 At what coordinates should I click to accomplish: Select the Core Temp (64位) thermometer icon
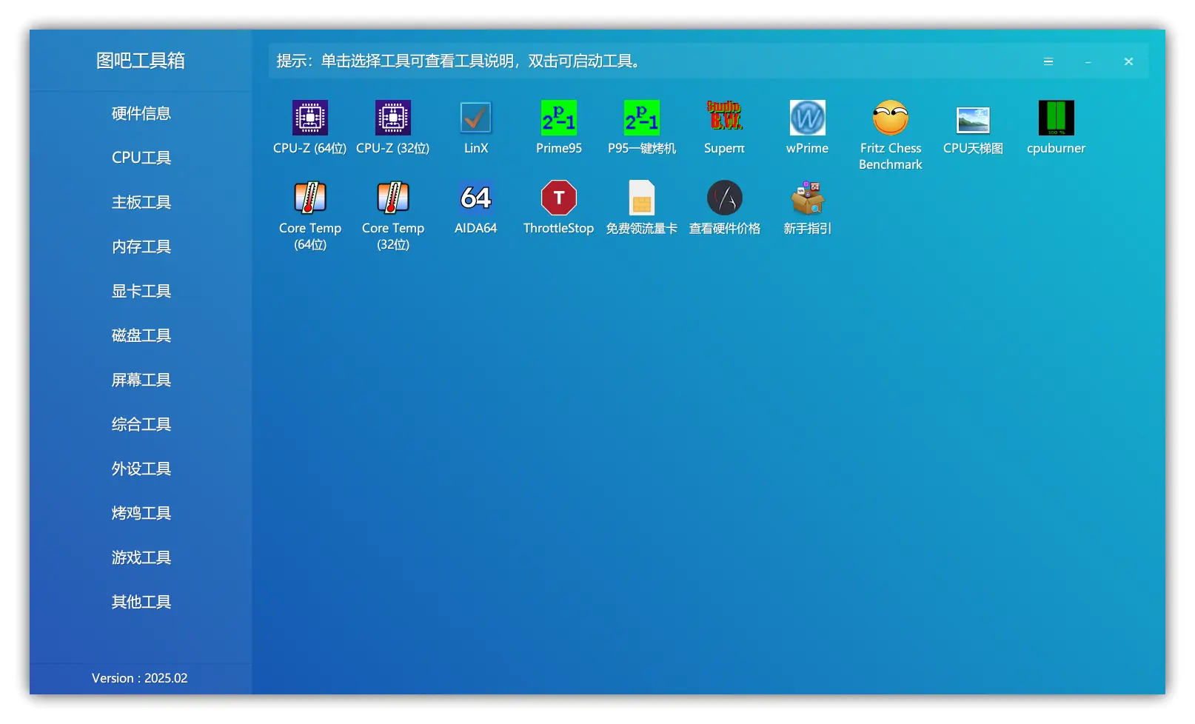coord(309,198)
